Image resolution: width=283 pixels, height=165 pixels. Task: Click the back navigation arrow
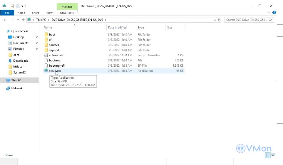pyautogui.click(x=5, y=20)
